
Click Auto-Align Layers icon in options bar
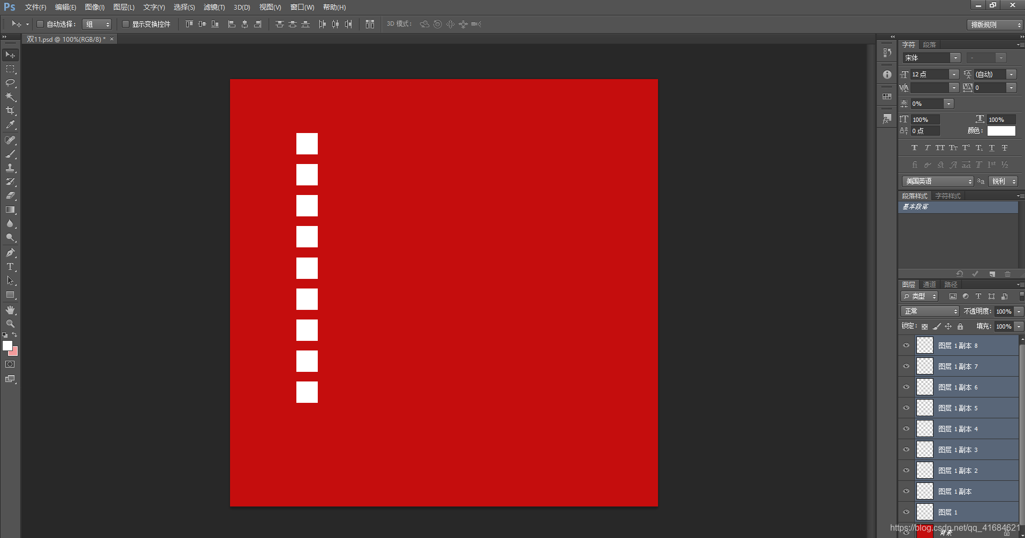[370, 24]
